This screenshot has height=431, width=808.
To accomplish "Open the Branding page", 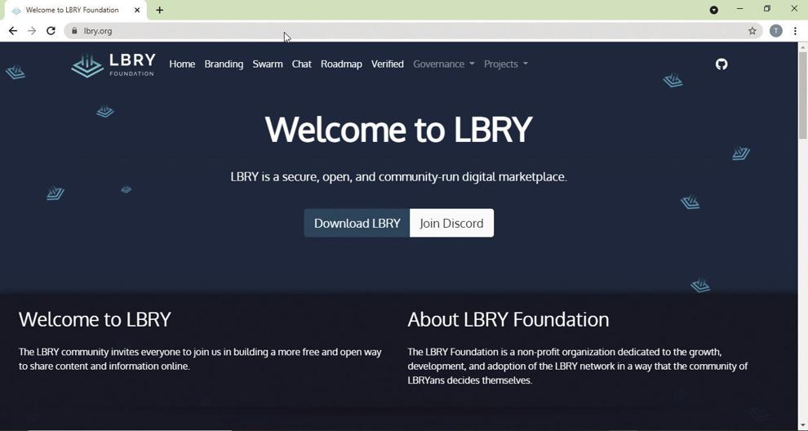I will (x=224, y=64).
